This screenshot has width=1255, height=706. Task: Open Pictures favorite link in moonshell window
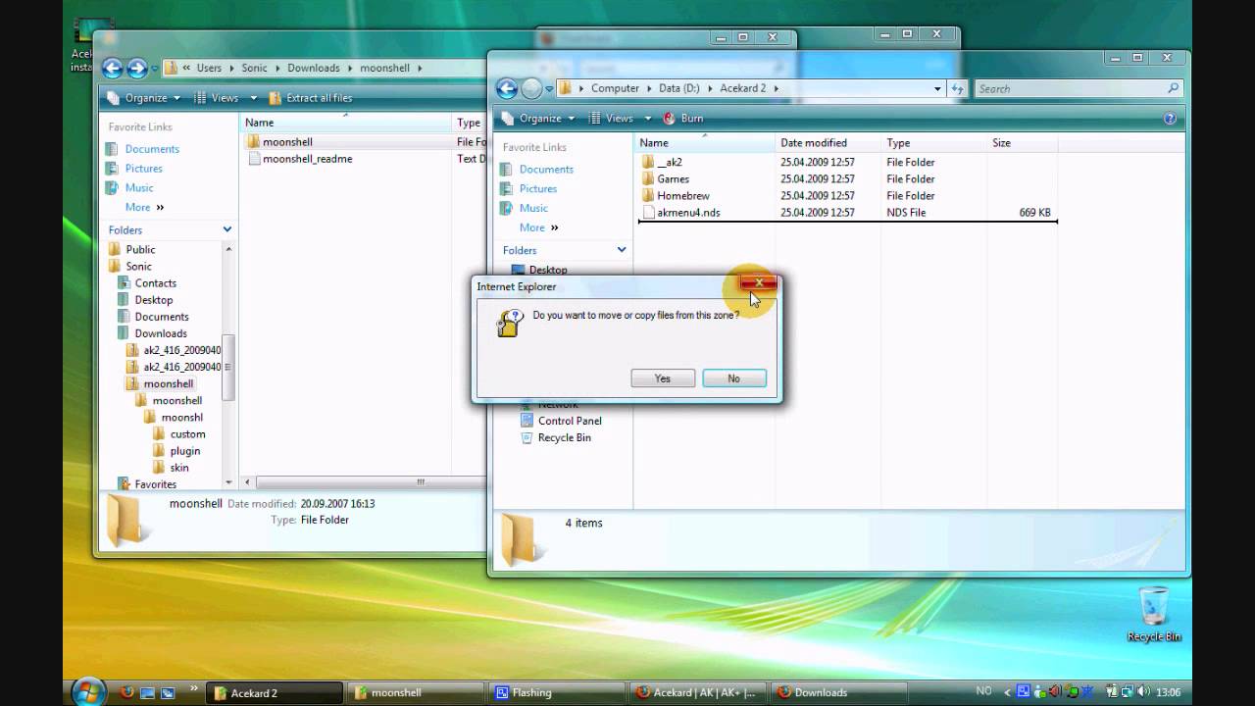pyautogui.click(x=143, y=169)
